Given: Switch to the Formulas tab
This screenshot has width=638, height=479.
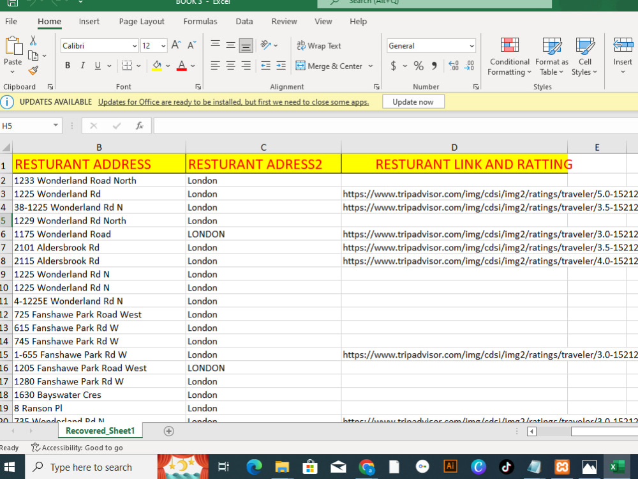Looking at the screenshot, I should click(x=200, y=22).
